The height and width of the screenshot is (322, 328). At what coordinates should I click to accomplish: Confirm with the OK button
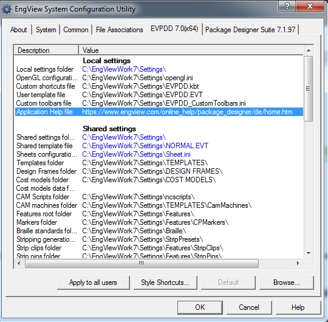pyautogui.click(x=200, y=307)
